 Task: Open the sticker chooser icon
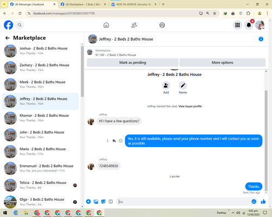point(103,201)
